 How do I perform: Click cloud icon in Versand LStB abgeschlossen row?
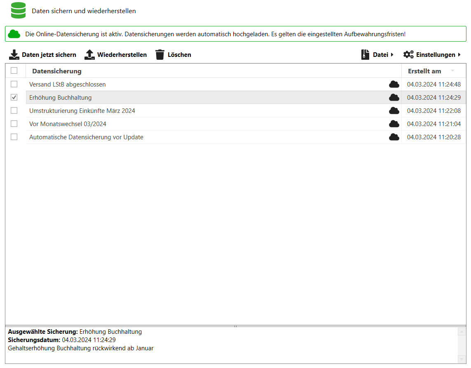coord(394,84)
